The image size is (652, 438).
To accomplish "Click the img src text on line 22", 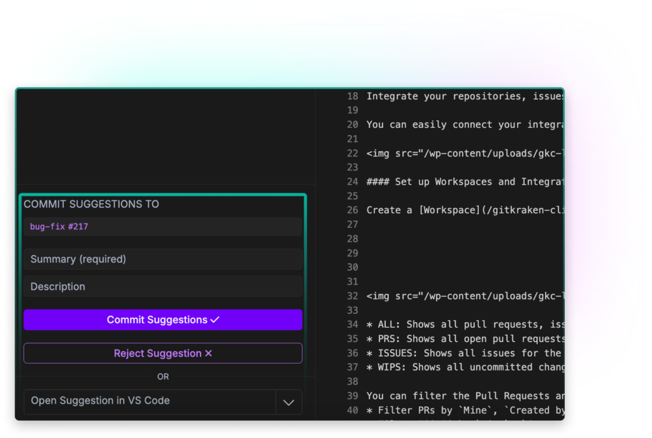I will point(464,153).
